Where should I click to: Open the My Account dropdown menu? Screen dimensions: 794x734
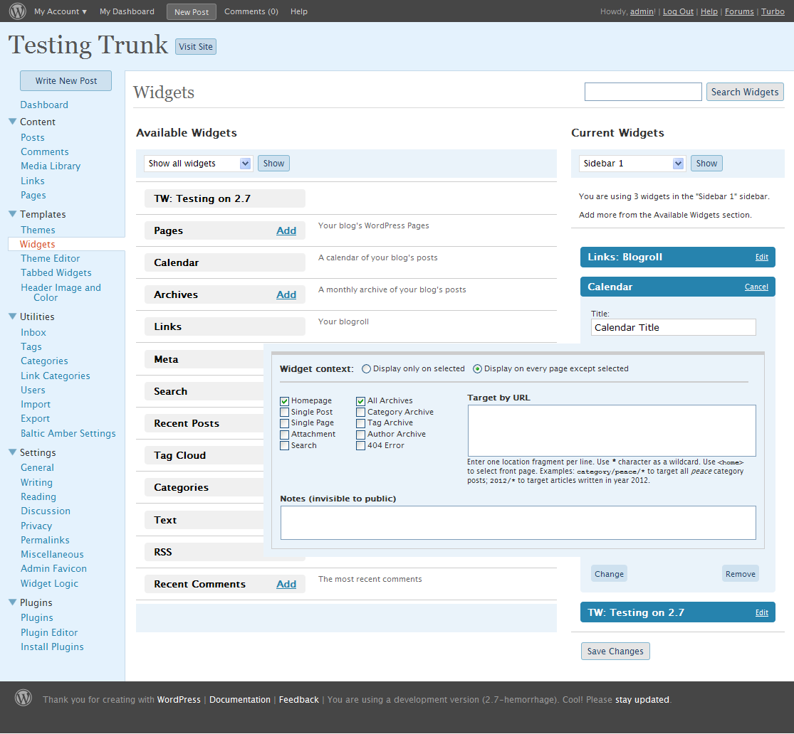pyautogui.click(x=61, y=11)
